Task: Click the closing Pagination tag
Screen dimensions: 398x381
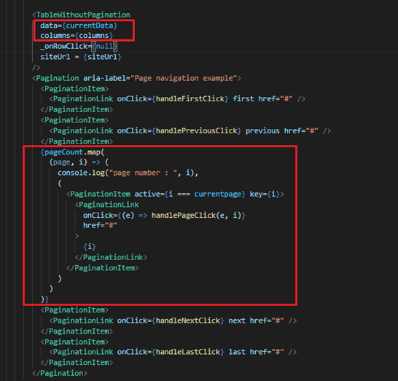Action: pyautogui.click(x=60, y=374)
